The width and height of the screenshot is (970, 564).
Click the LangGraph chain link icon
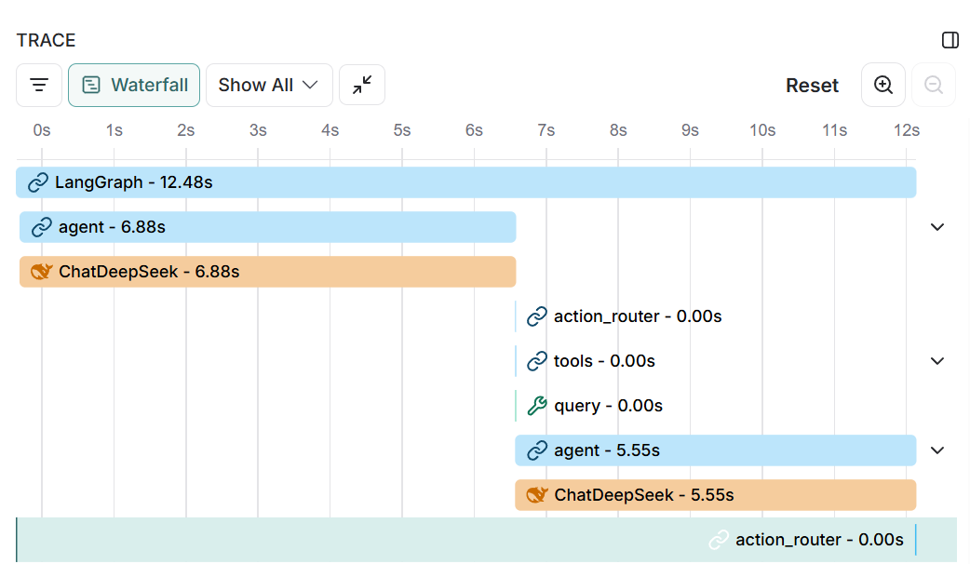tap(38, 182)
